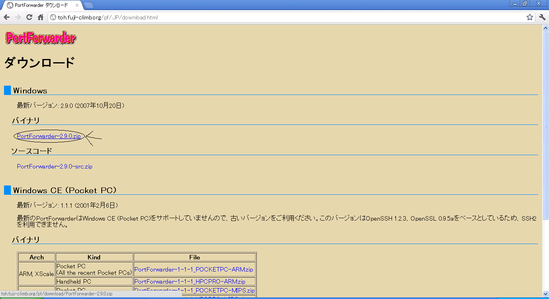Click the Kind table header

click(94, 257)
